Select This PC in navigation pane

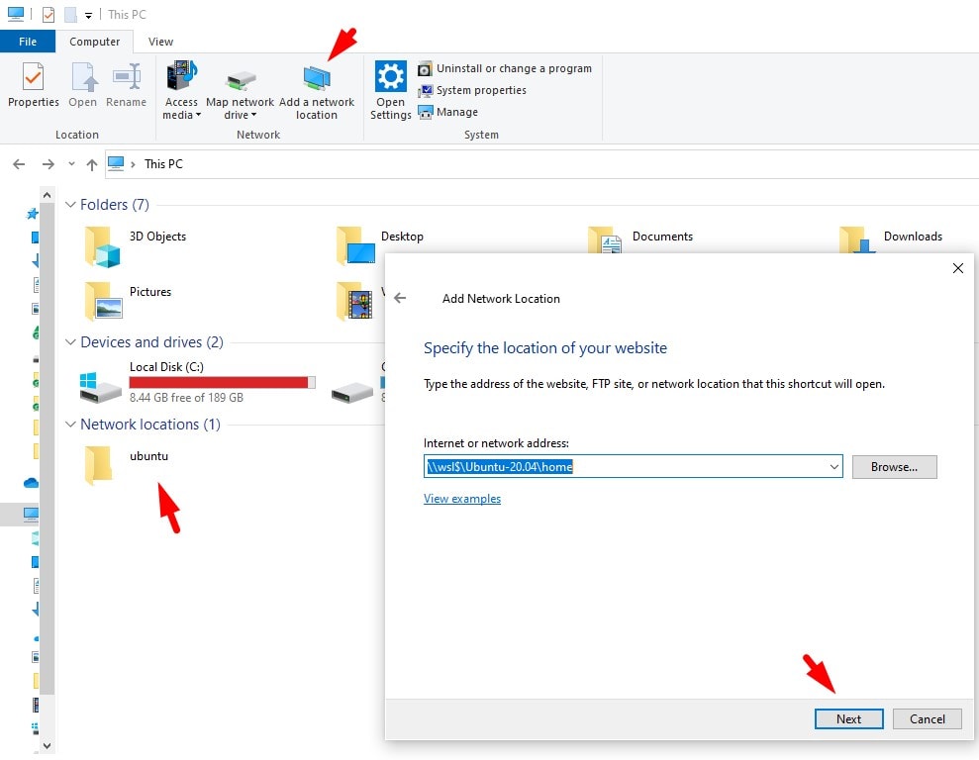pyautogui.click(x=31, y=515)
